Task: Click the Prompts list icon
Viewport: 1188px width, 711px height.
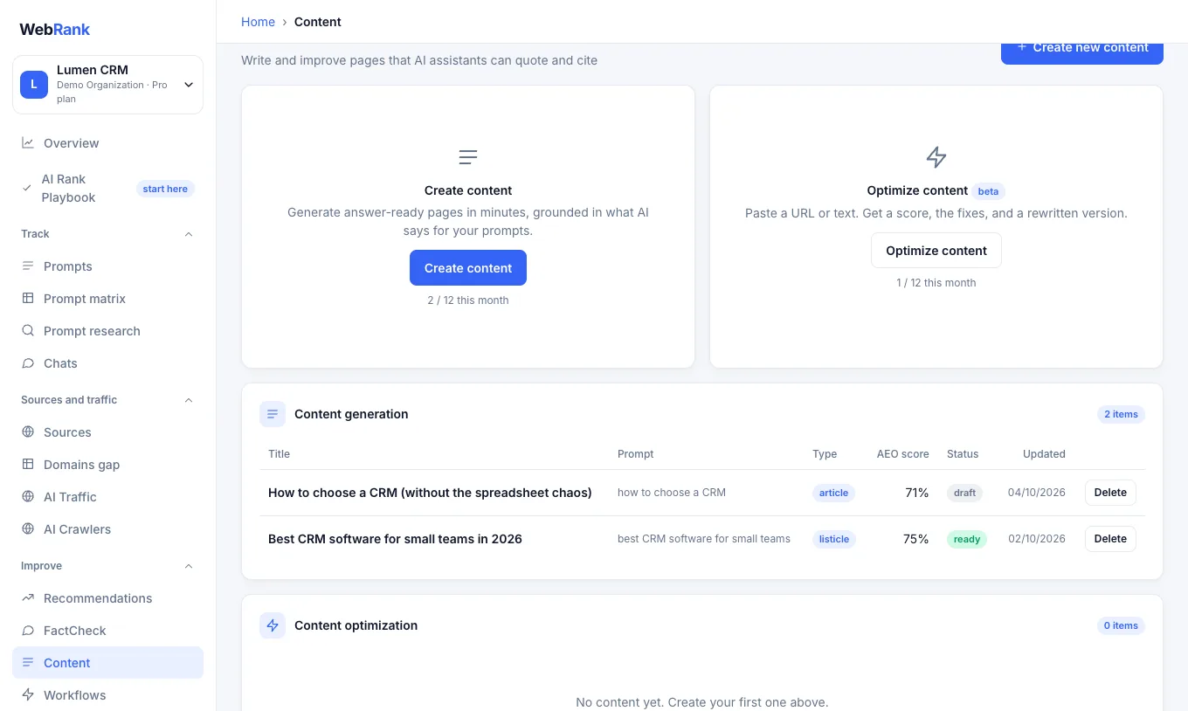Action: pyautogui.click(x=28, y=266)
